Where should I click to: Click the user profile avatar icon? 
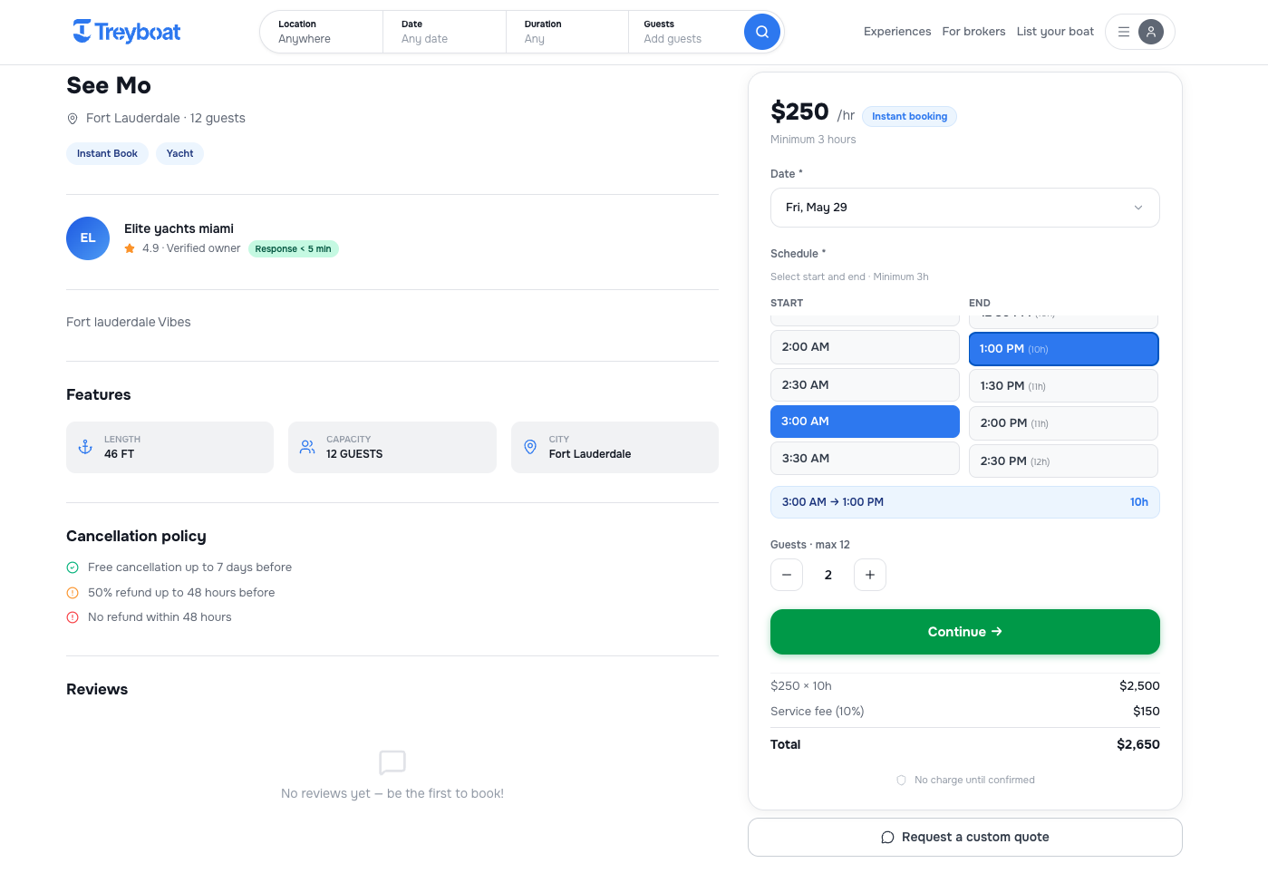pos(1151,32)
